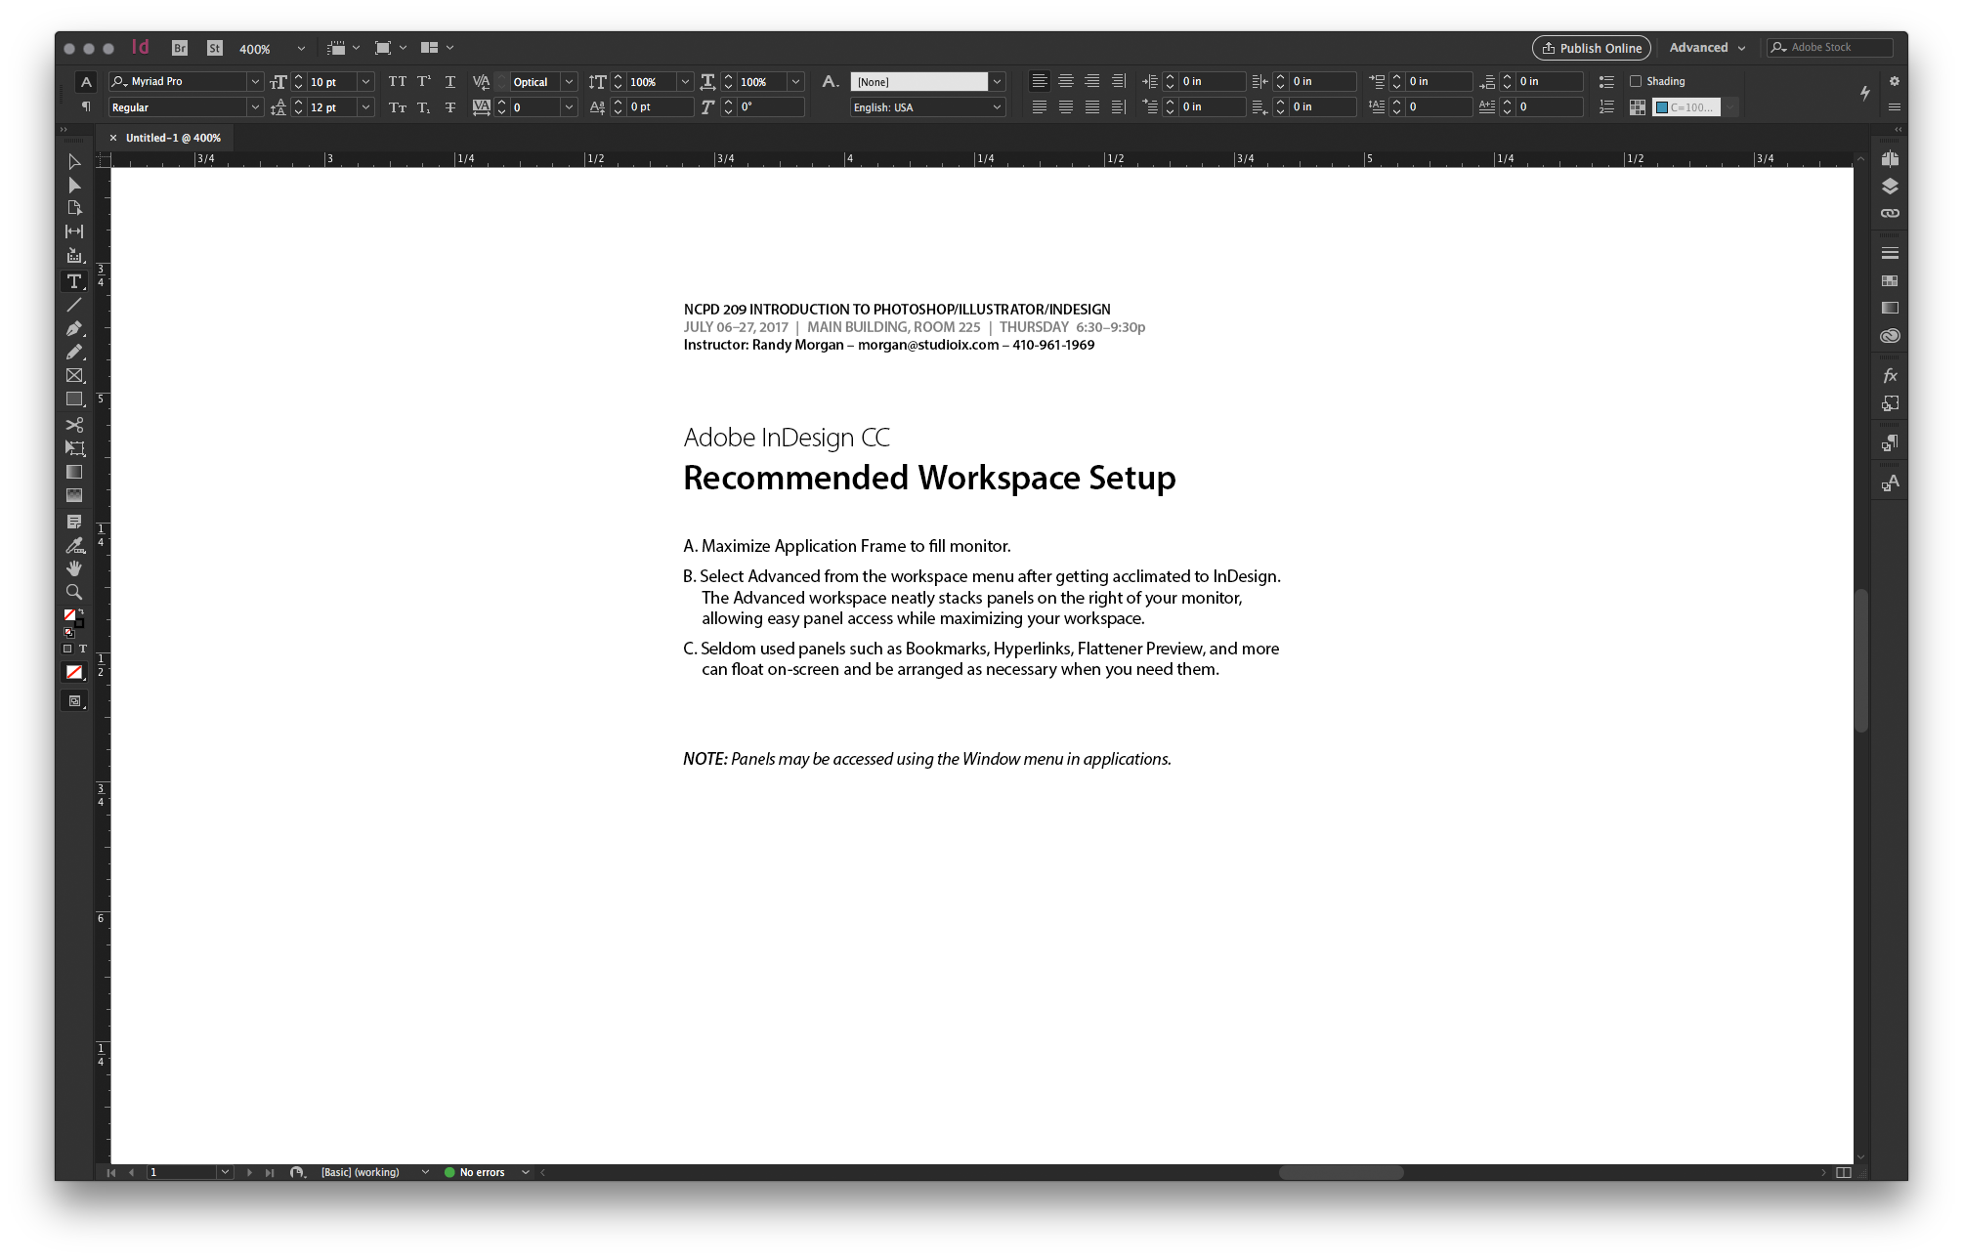Select the Pencil tool
Viewport: 1963px width, 1259px height.
tap(74, 352)
